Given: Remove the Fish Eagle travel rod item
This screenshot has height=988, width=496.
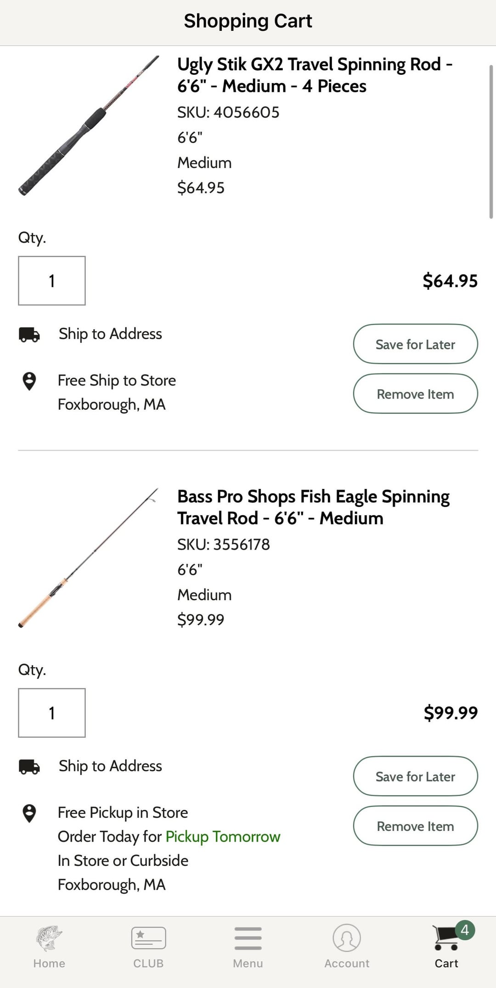Looking at the screenshot, I should 415,826.
